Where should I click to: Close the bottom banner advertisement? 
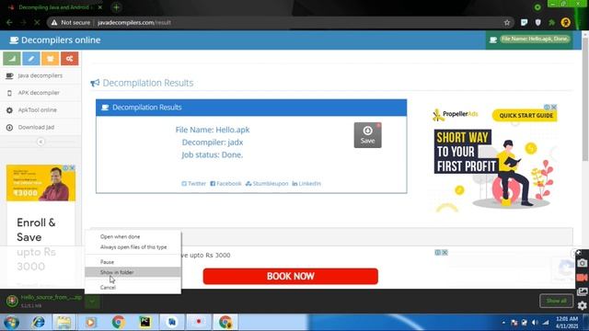445,253
